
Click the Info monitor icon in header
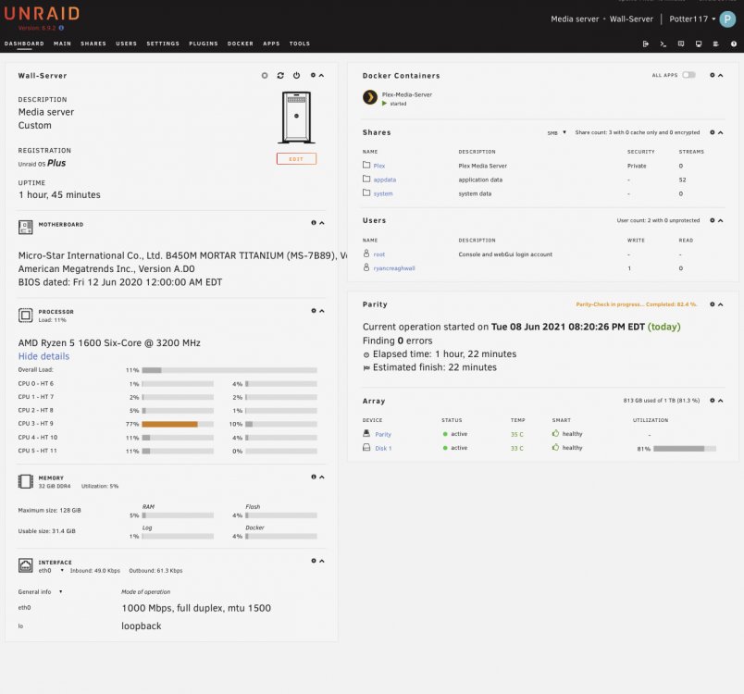pos(699,43)
